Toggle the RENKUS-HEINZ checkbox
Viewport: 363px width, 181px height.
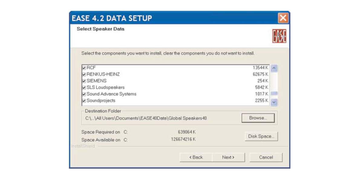(x=84, y=75)
